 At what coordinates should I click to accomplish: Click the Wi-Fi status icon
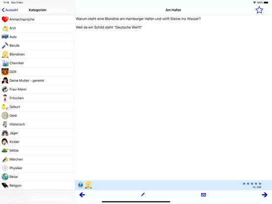[x=254, y=2]
